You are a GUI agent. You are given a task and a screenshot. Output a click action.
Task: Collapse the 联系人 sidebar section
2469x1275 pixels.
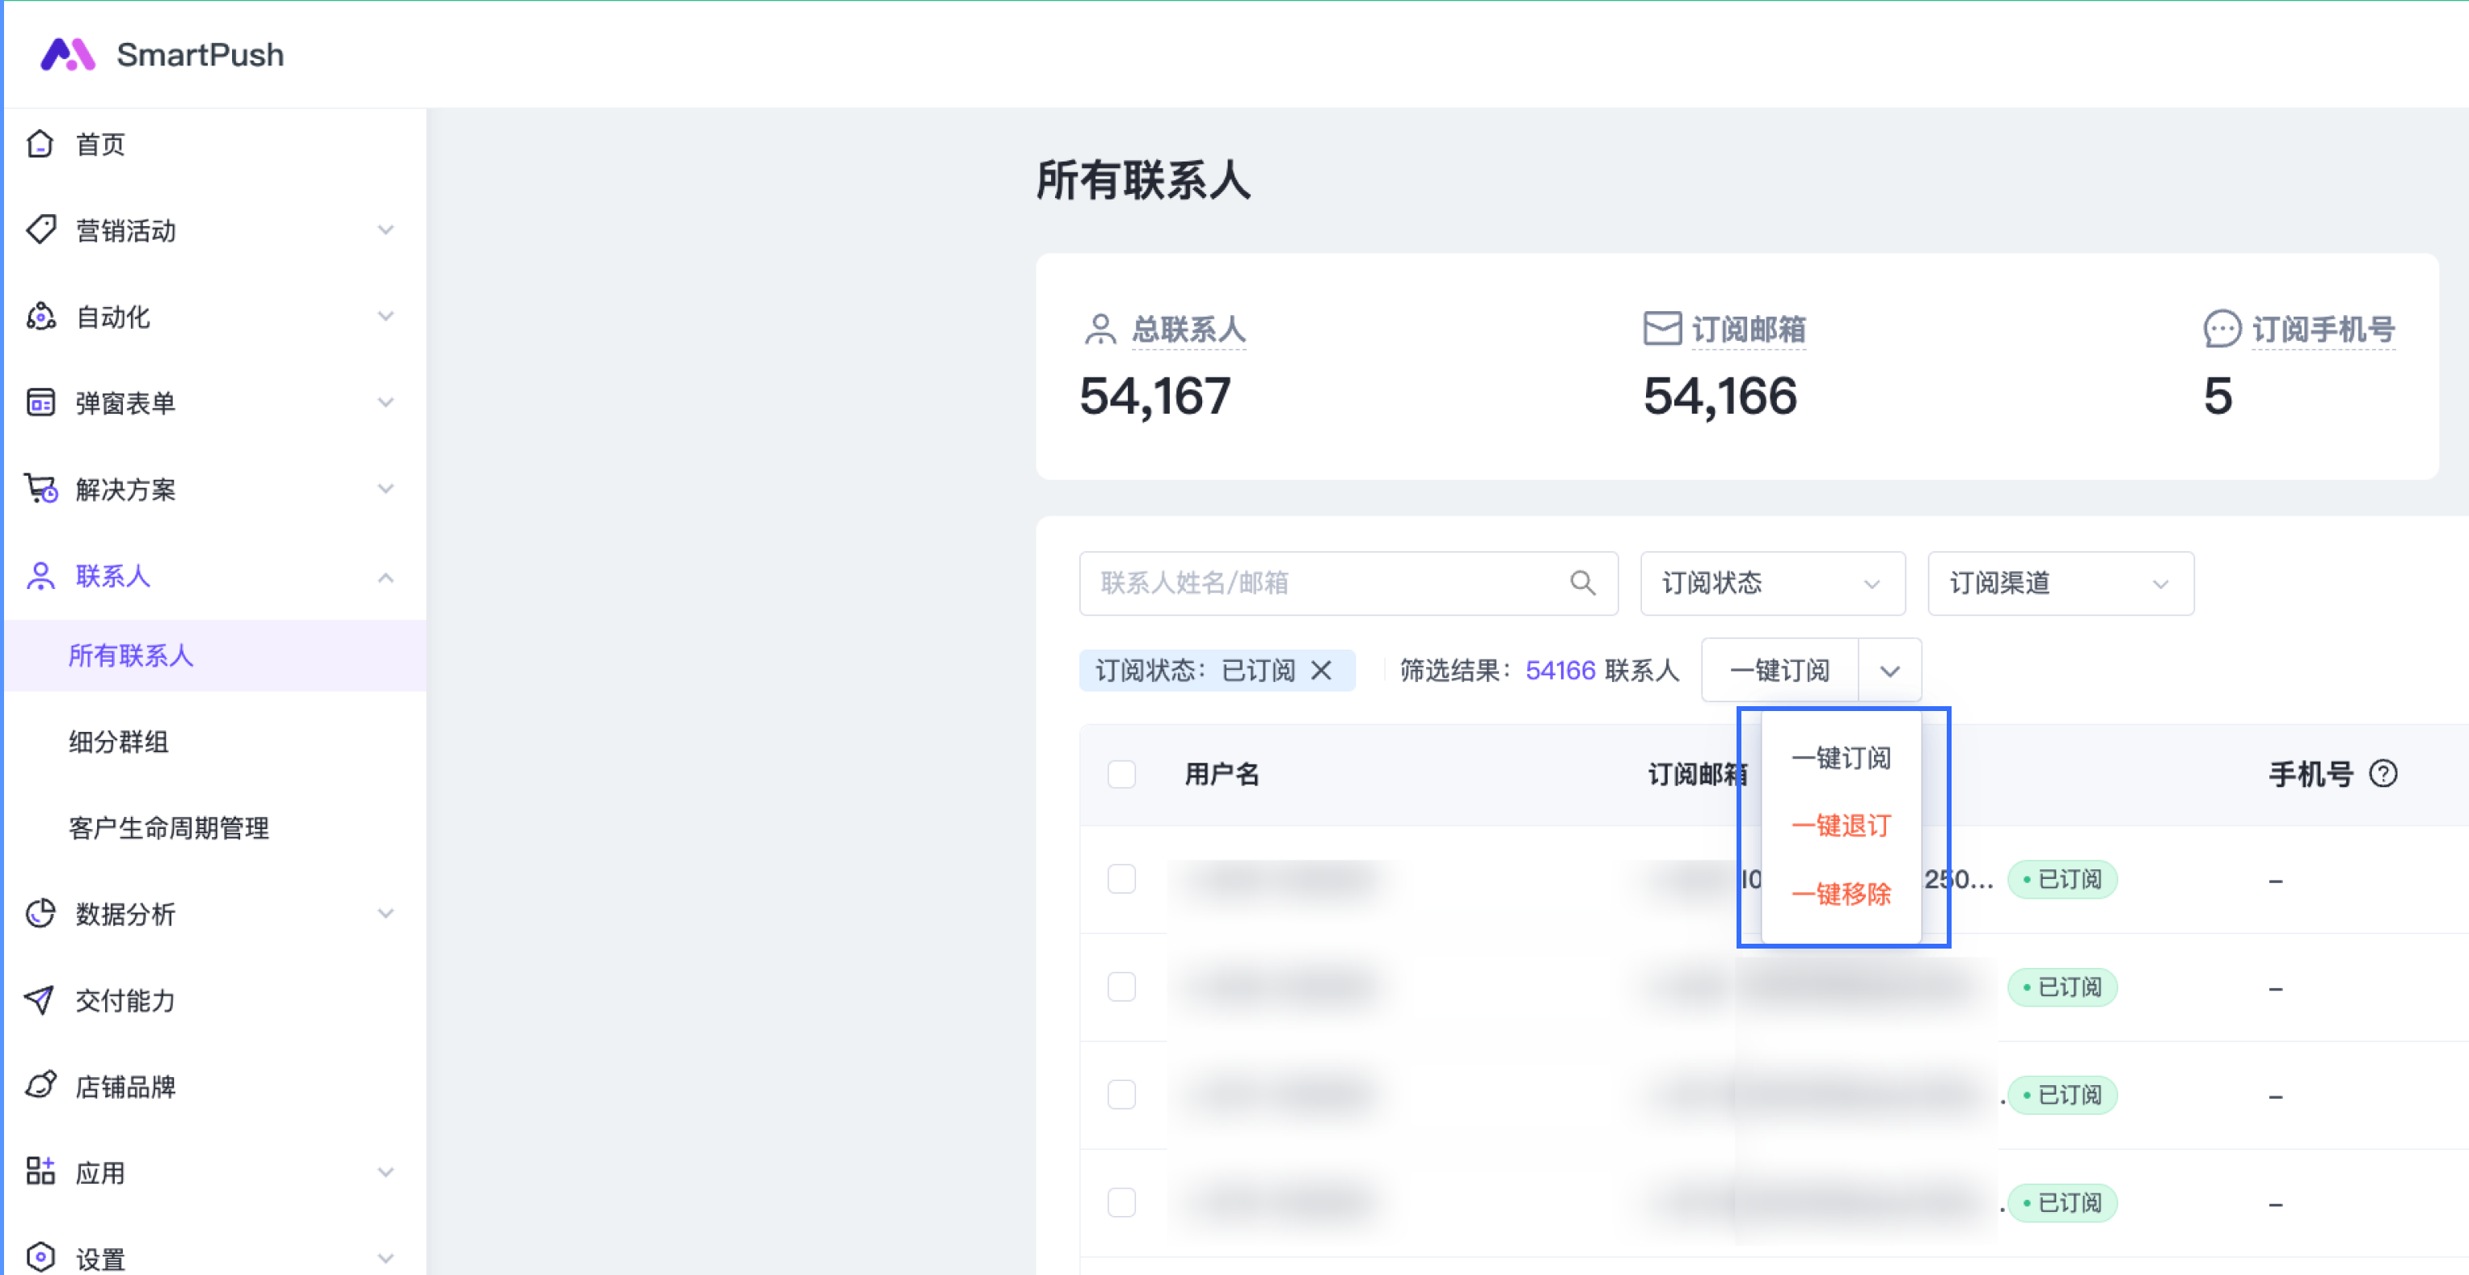[386, 577]
